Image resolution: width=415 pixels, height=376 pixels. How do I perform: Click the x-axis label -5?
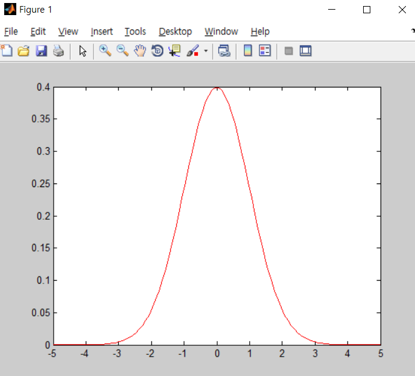click(52, 354)
